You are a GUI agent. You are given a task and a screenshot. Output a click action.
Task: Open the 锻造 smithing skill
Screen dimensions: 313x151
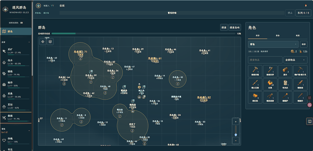[16, 73]
